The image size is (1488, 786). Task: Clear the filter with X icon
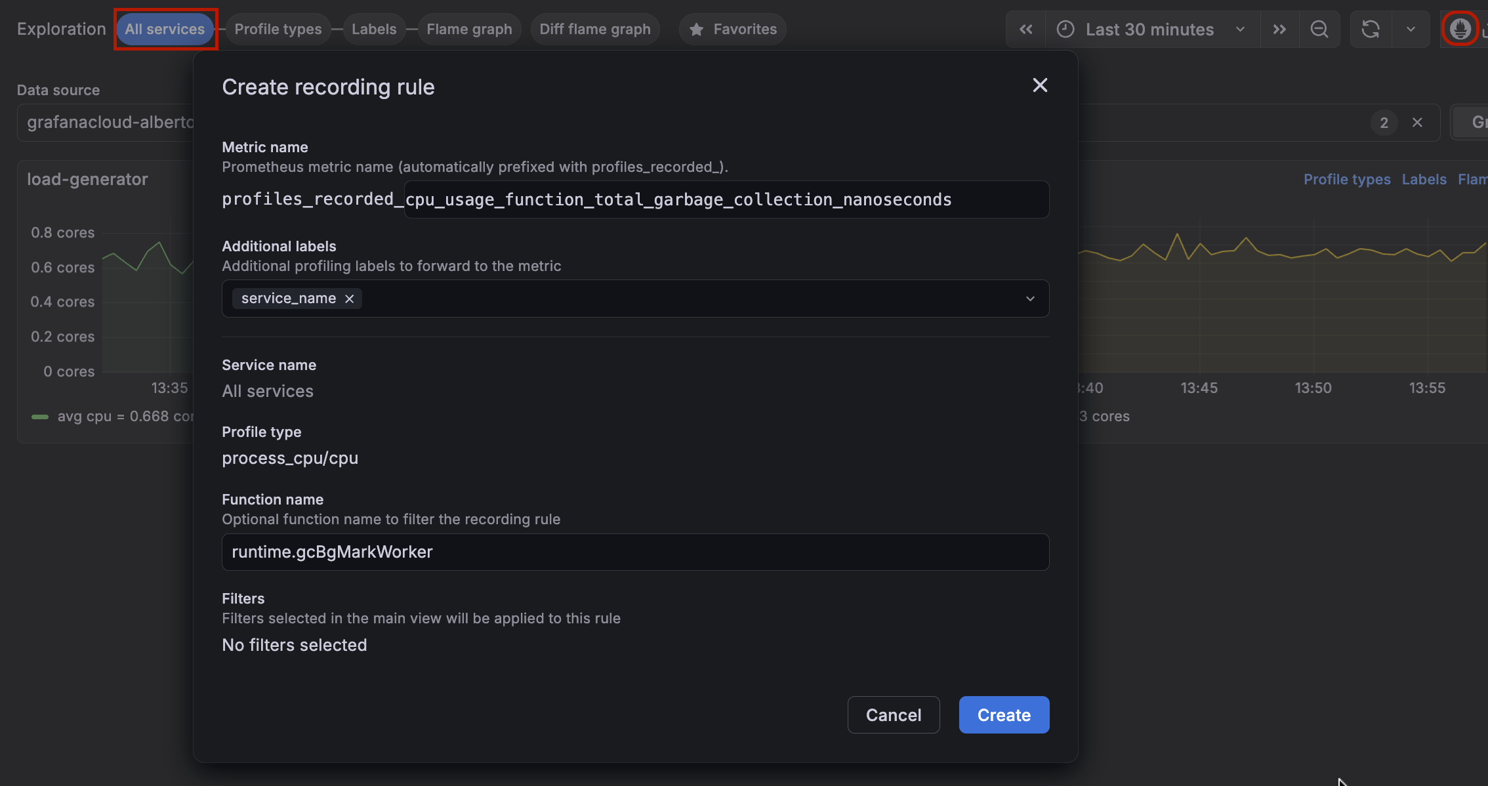(1417, 123)
